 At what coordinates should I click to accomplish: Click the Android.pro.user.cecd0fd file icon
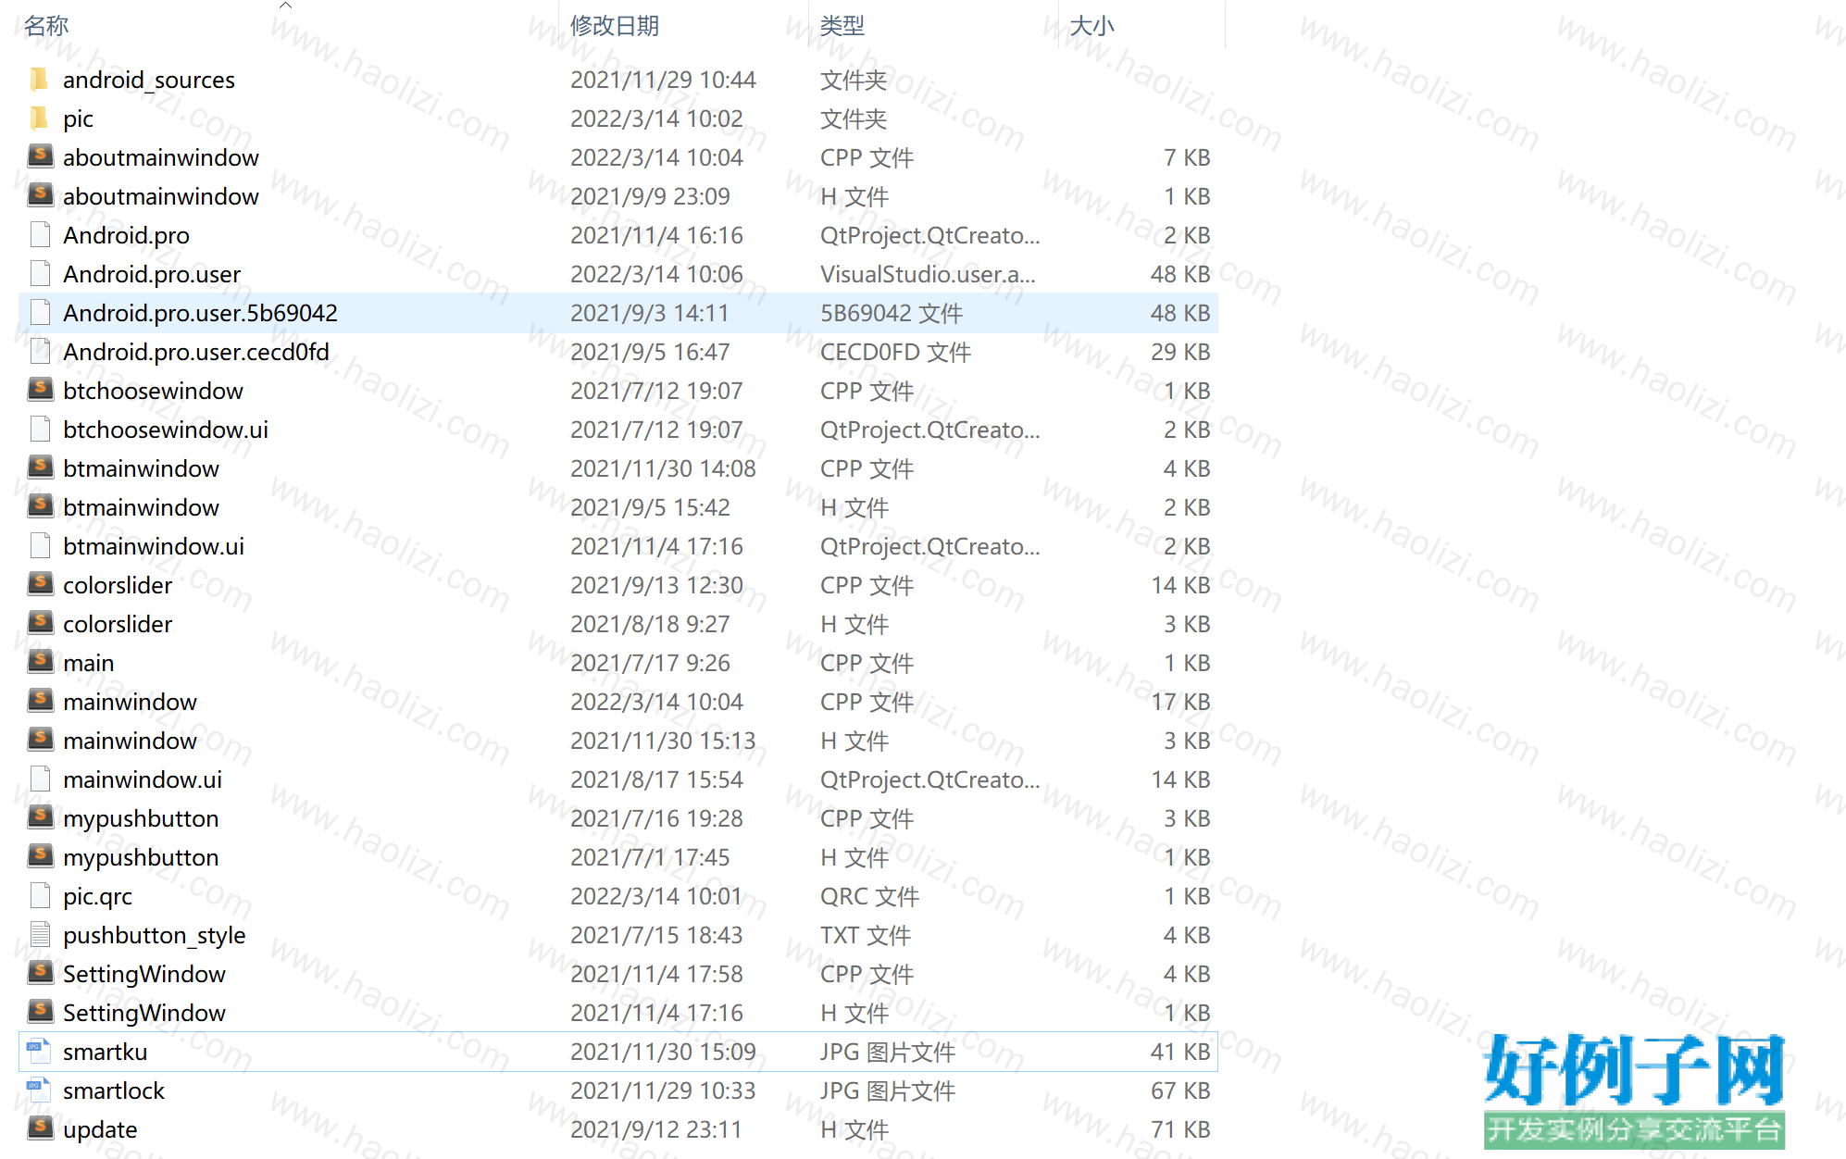pos(40,352)
